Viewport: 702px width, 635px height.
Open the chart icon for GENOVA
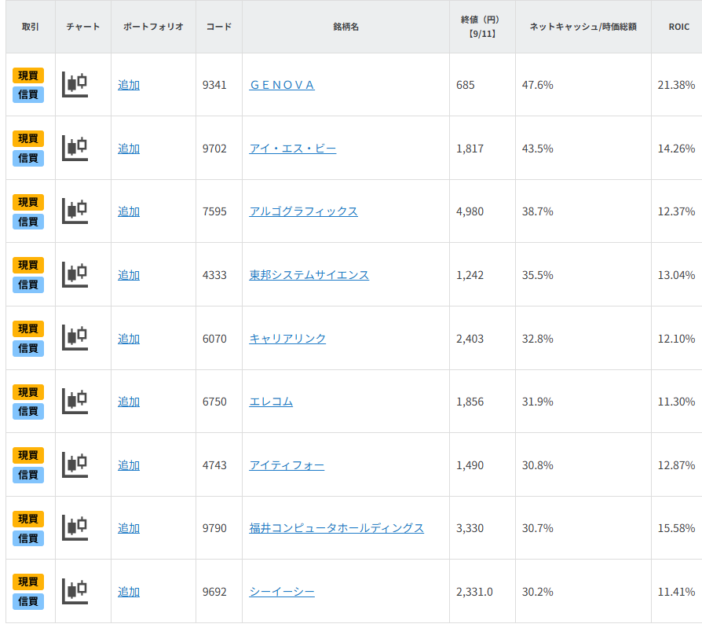point(75,84)
